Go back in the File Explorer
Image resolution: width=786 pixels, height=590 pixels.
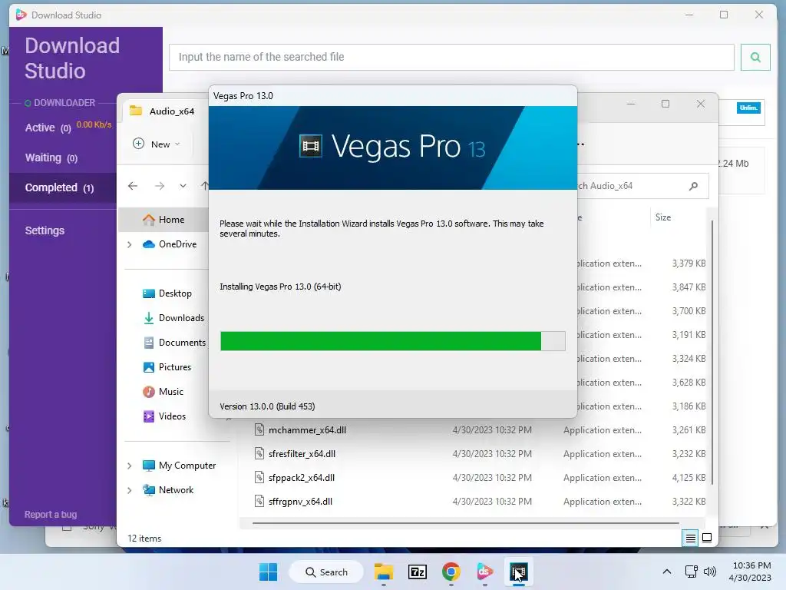[x=133, y=186]
